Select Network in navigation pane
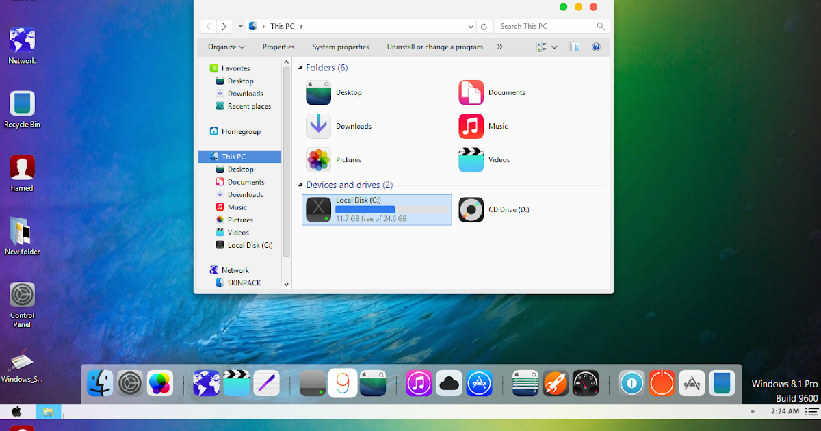 click(x=229, y=270)
